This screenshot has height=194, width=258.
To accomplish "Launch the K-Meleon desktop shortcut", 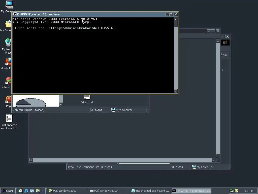I will pos(8,81).
